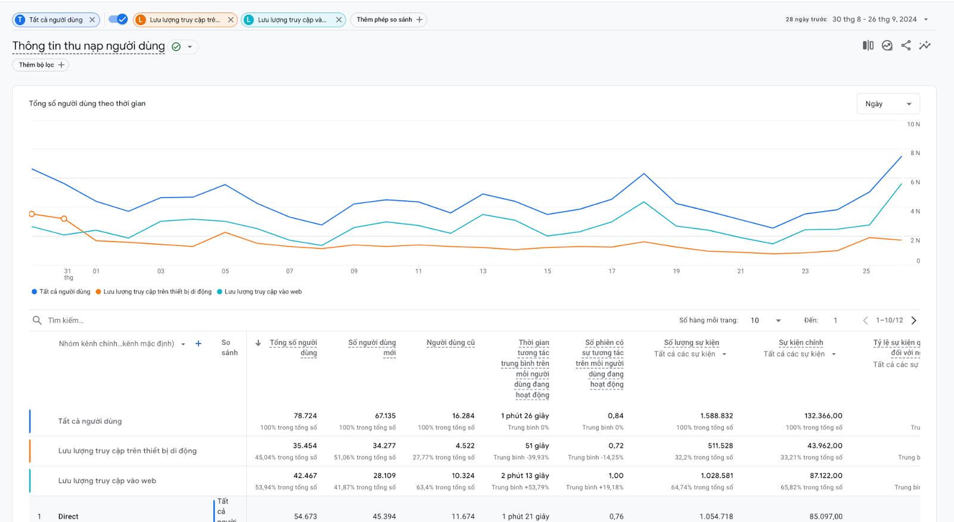
Task: Click orange mobile traffic legend item
Action: click(153, 292)
